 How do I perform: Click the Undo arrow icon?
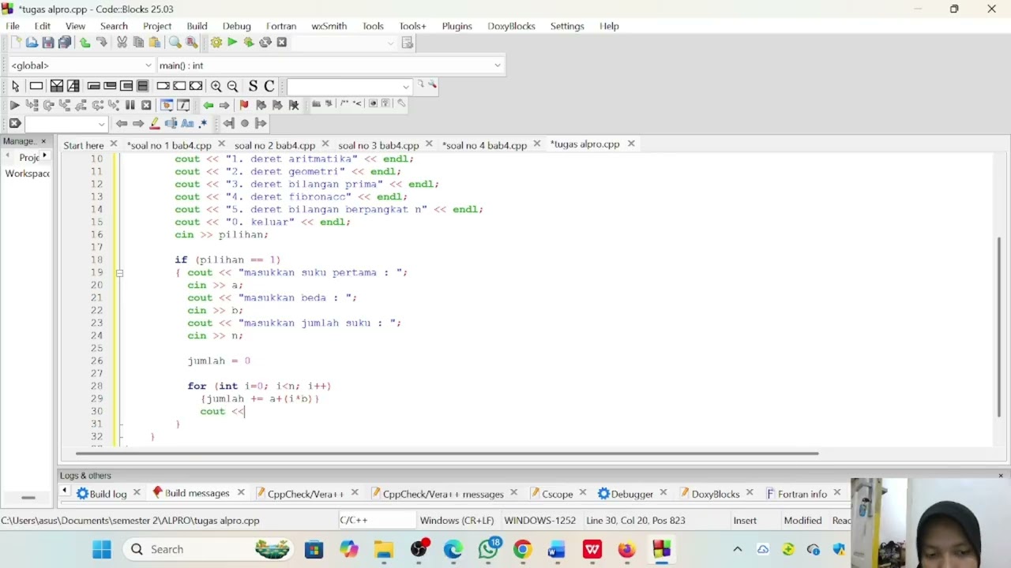[85, 43]
